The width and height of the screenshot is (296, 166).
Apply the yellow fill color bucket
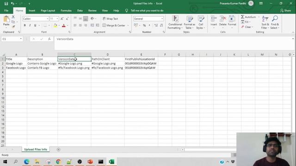tap(55, 25)
